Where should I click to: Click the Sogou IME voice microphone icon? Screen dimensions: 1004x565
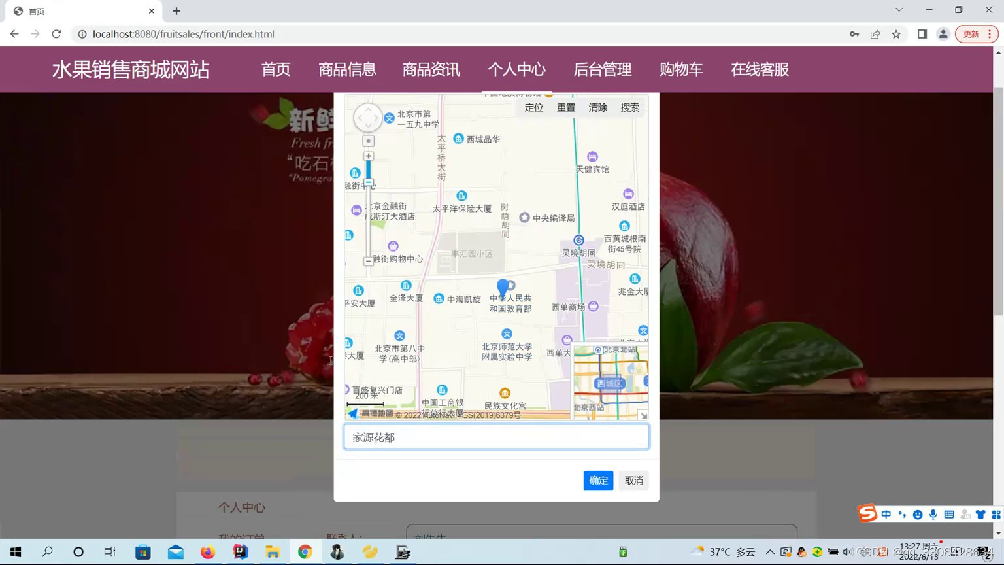tap(933, 515)
